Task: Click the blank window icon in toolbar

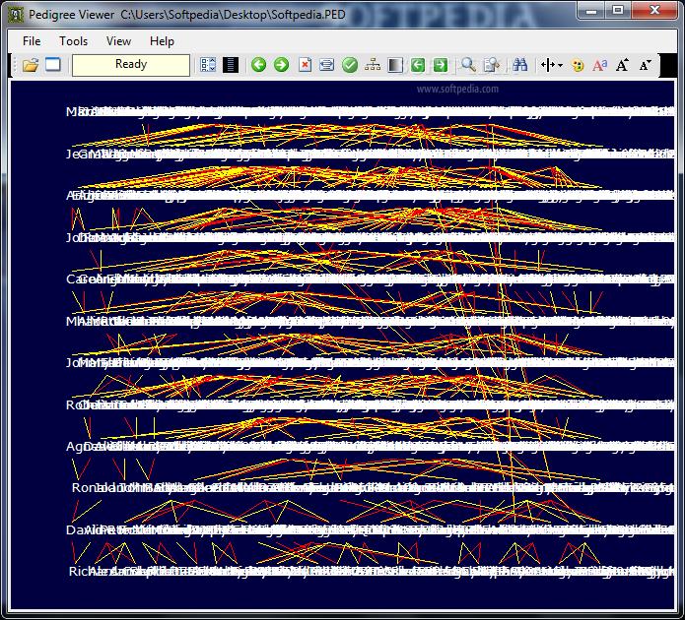Action: [x=53, y=65]
